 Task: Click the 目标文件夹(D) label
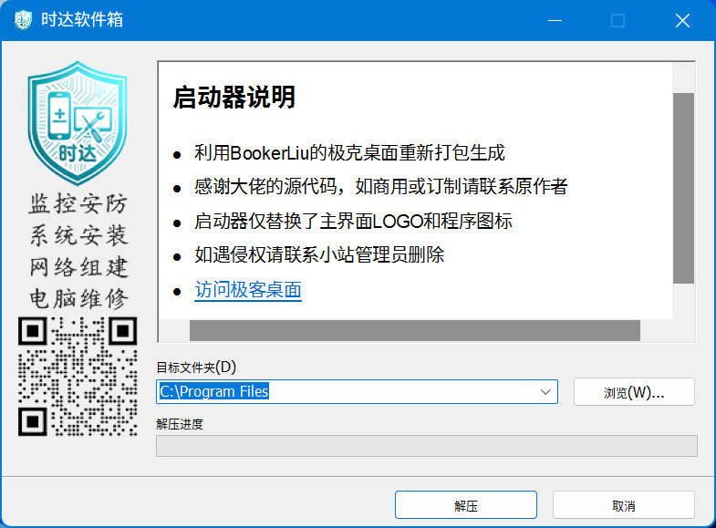coord(196,367)
